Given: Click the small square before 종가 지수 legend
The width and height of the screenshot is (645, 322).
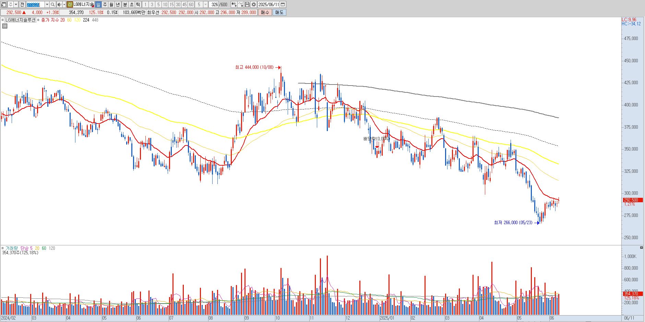Looking at the screenshot, I should (x=38, y=20).
